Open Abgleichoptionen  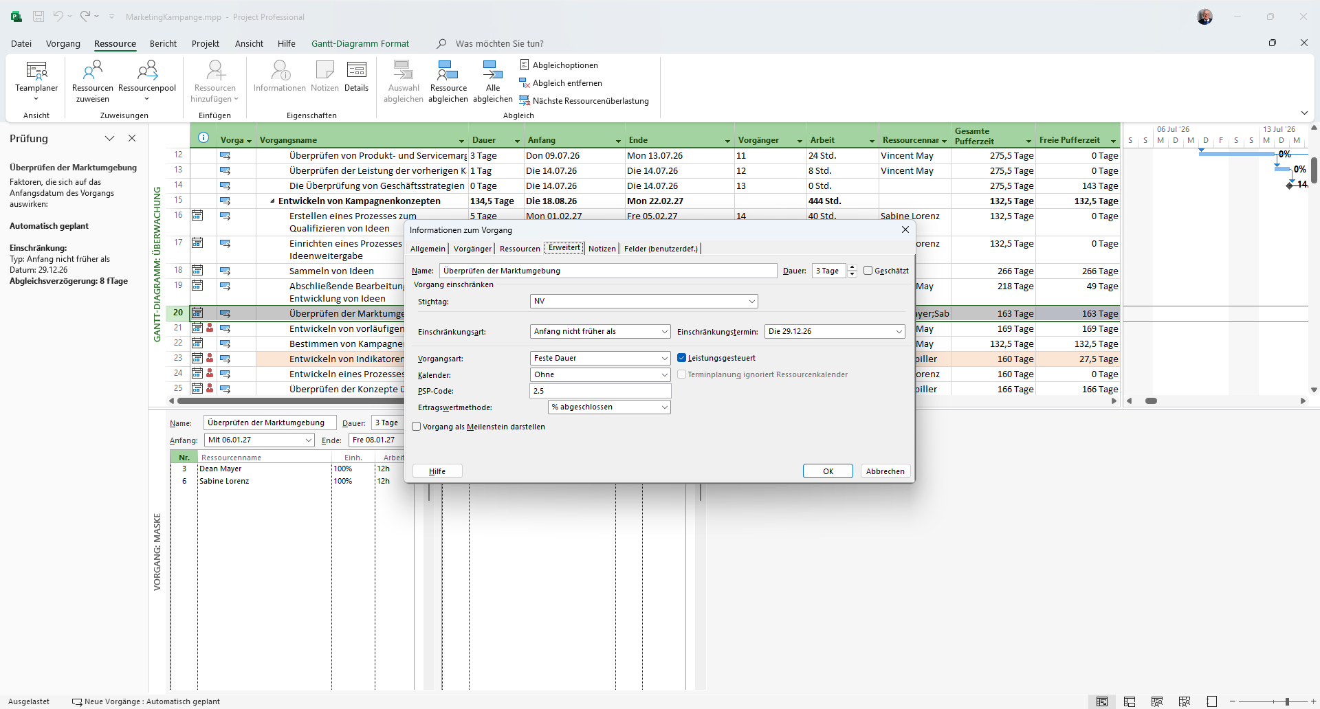pos(559,65)
